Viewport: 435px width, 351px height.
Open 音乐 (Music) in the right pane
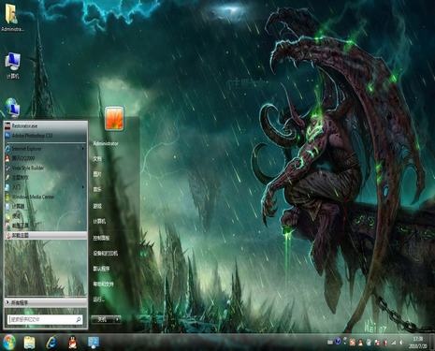97,189
